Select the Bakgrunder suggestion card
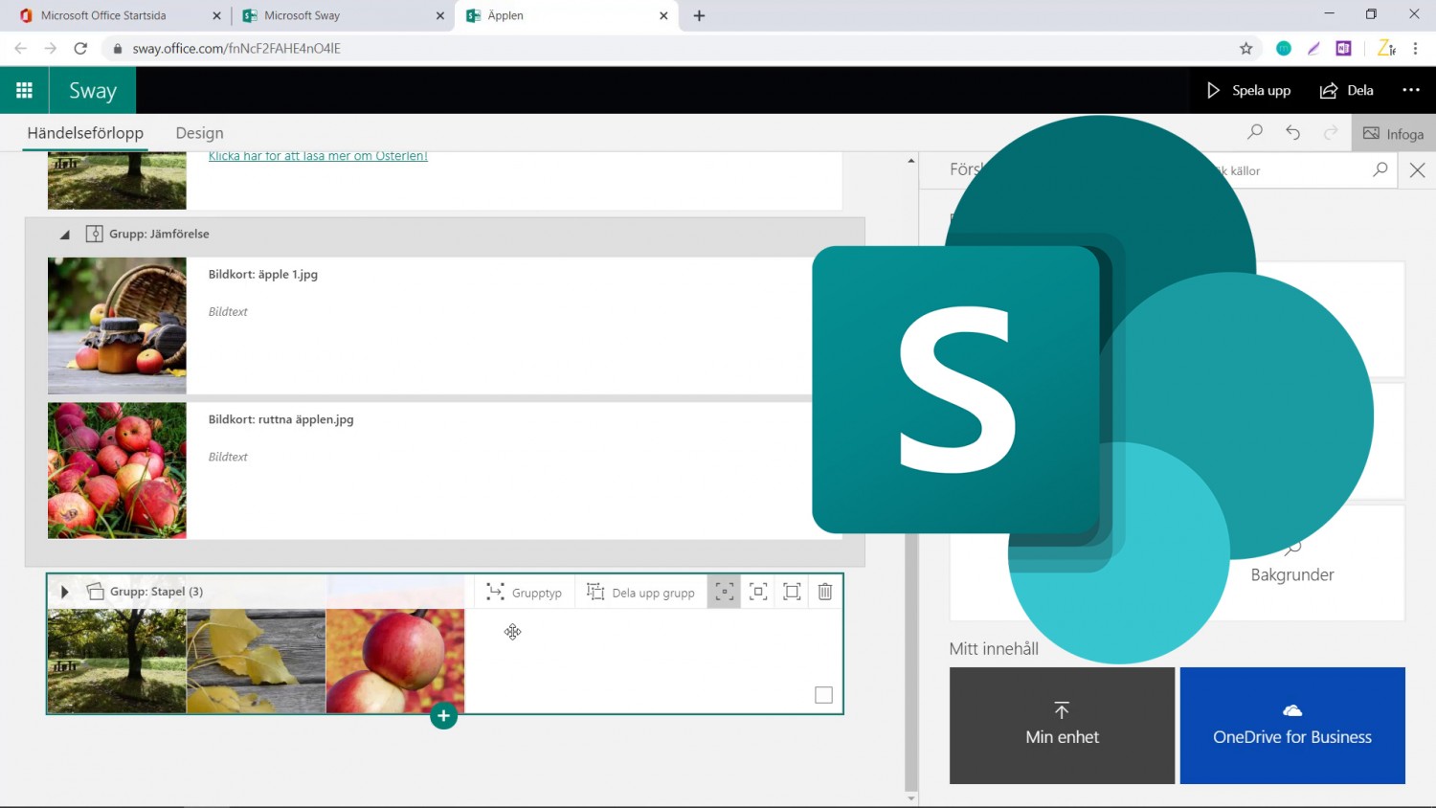Image resolution: width=1436 pixels, height=808 pixels. tap(1292, 563)
